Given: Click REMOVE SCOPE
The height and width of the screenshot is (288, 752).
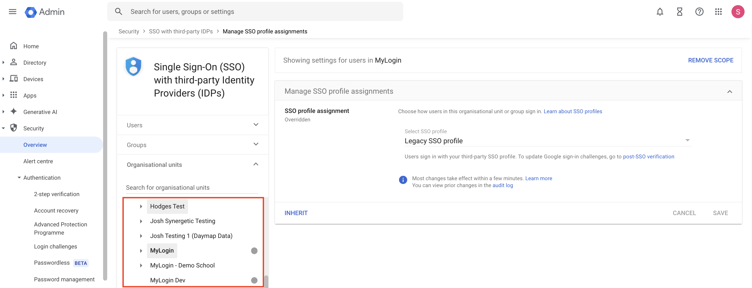Looking at the screenshot, I should pyautogui.click(x=710, y=60).
